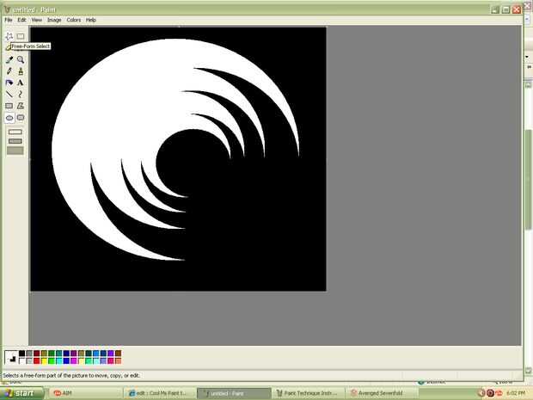Viewport: 533px width, 400px height.
Task: Select the Free-Form Select tool
Action: [9, 36]
